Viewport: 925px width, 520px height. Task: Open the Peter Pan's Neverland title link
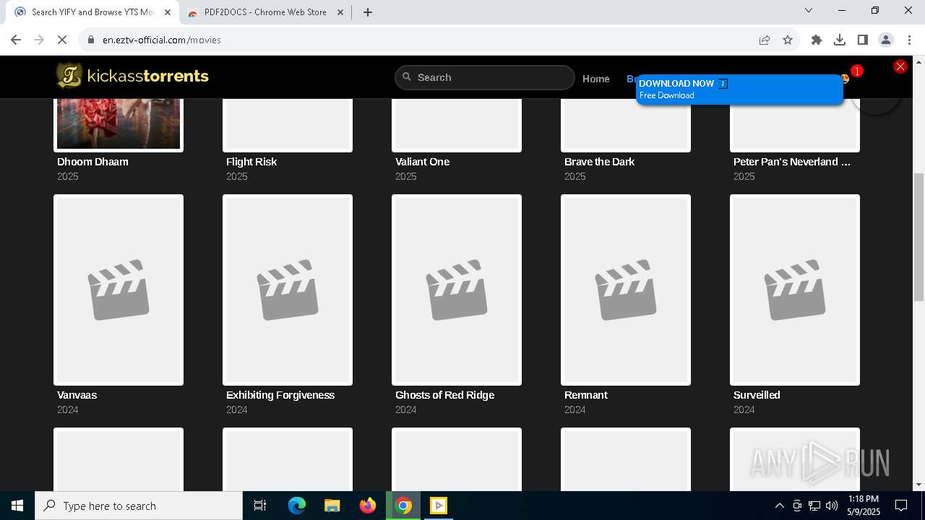[791, 162]
